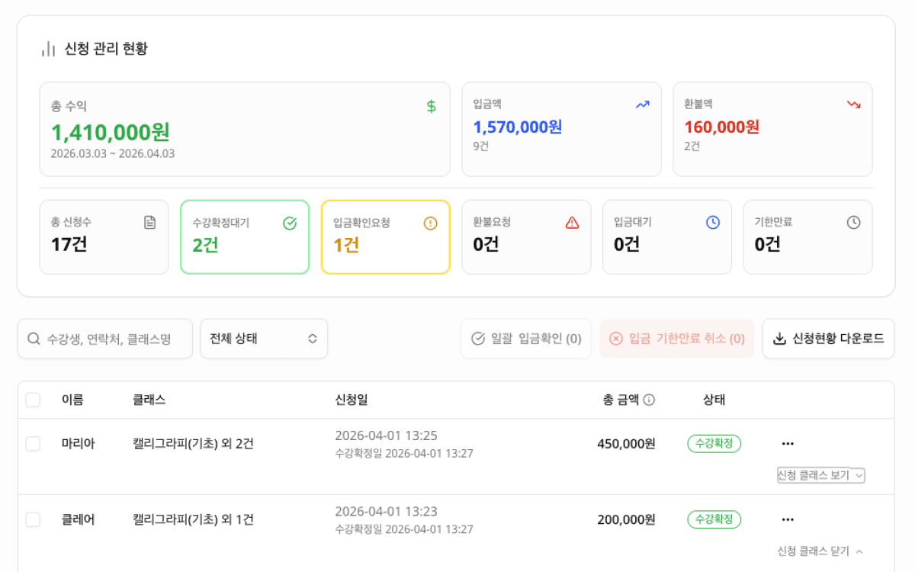Click the upward trend icon on 입금액 card

pyautogui.click(x=641, y=104)
